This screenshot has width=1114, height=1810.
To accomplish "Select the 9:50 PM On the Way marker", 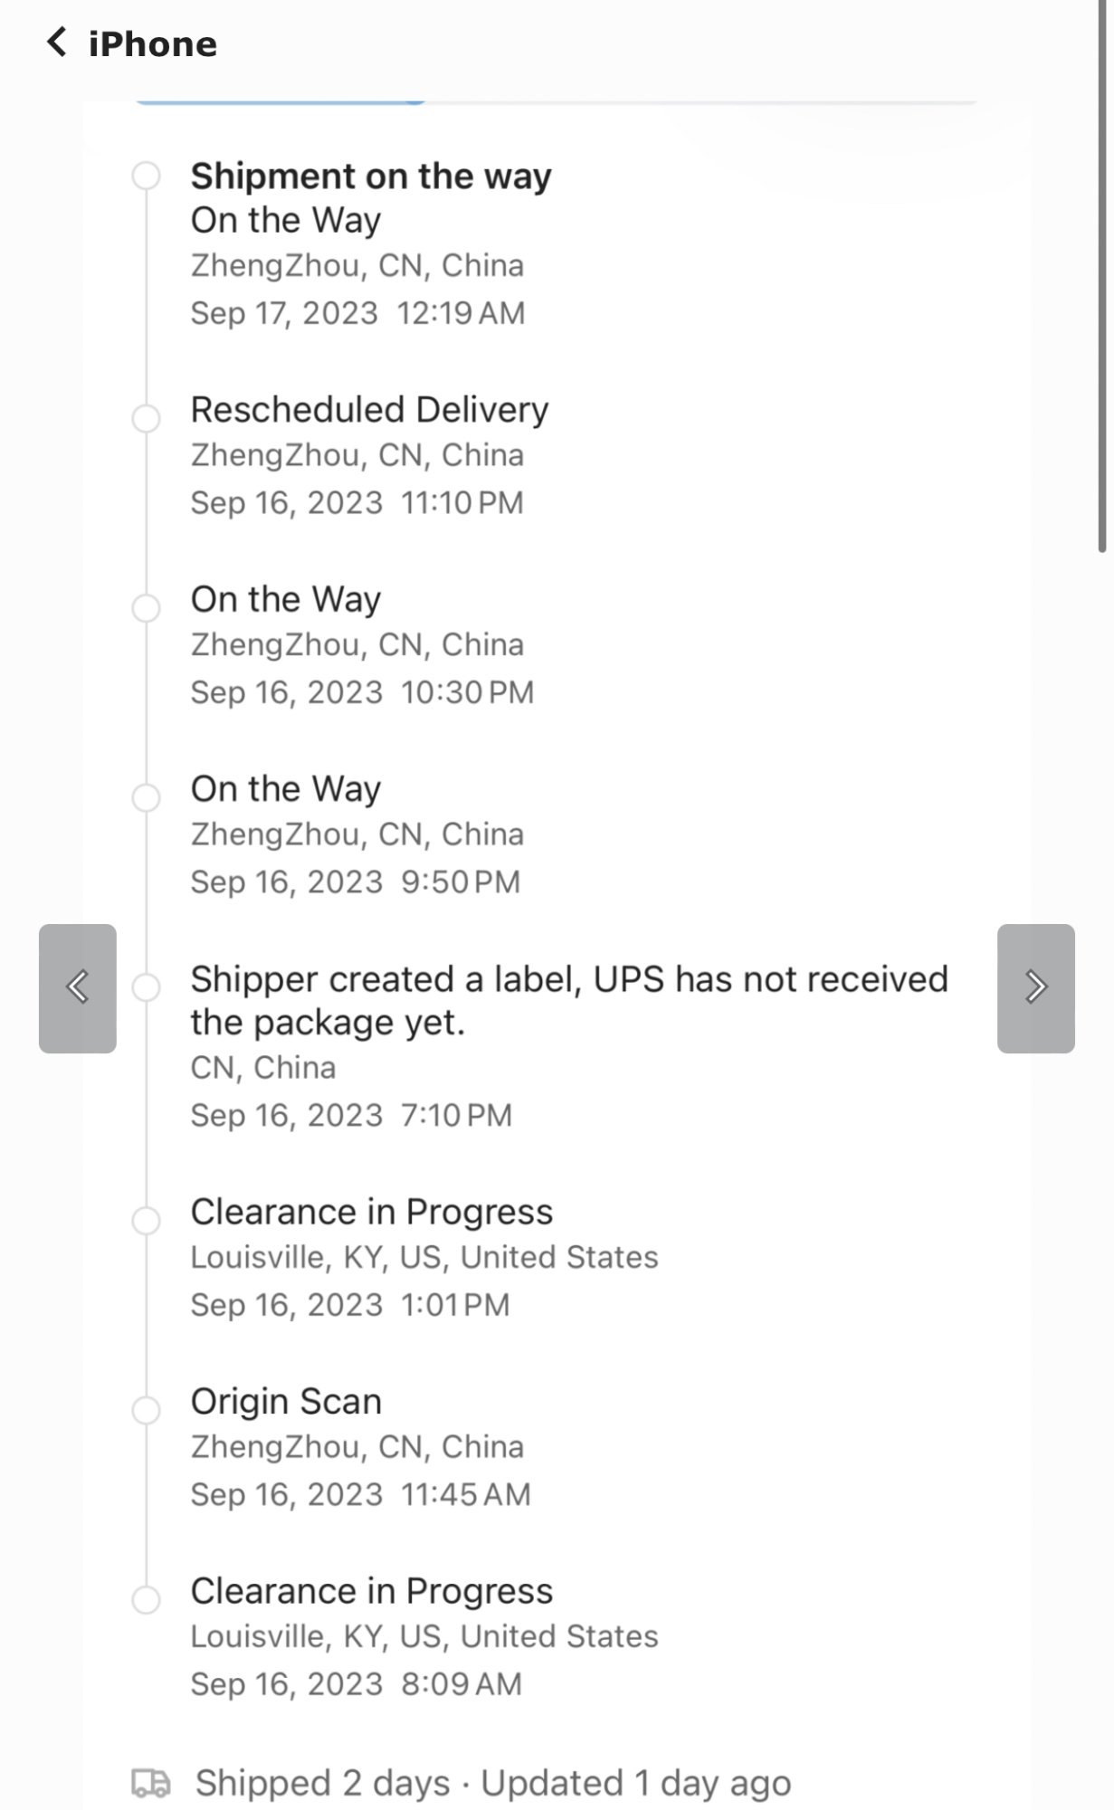I will (147, 797).
